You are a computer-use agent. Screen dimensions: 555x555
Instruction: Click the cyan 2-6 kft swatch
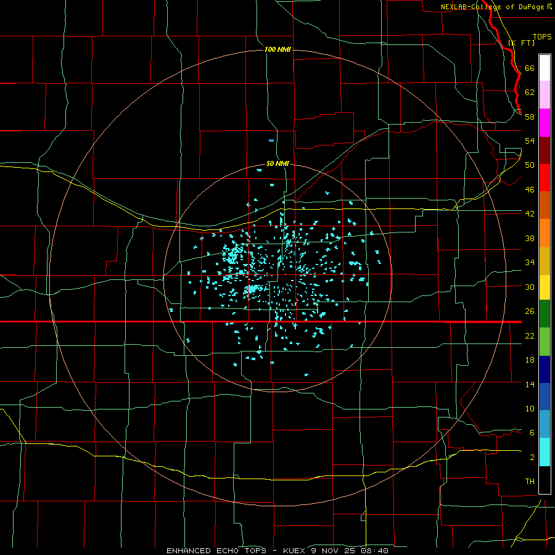point(545,452)
